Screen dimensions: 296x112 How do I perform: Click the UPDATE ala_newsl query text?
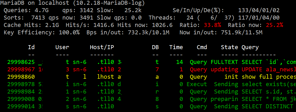(x=268, y=69)
